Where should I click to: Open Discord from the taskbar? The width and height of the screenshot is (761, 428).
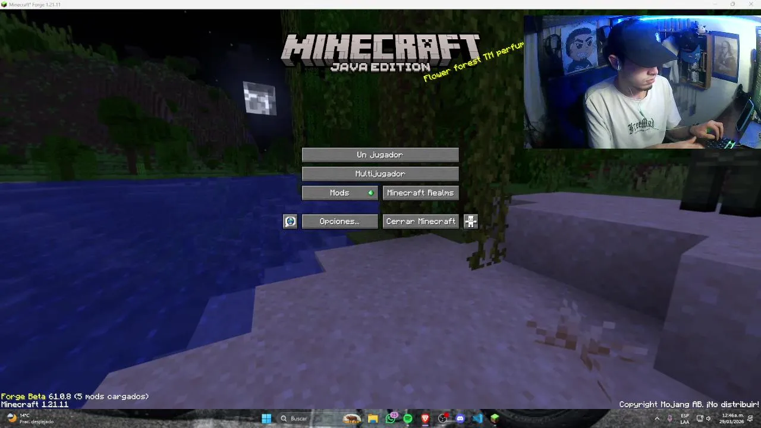click(x=460, y=418)
